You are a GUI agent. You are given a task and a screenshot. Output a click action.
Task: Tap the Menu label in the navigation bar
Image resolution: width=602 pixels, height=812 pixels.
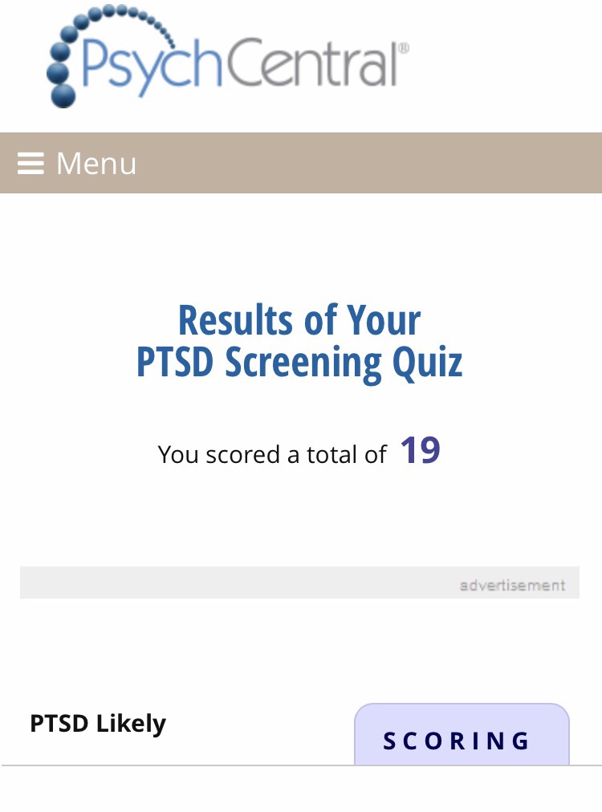[x=96, y=164]
